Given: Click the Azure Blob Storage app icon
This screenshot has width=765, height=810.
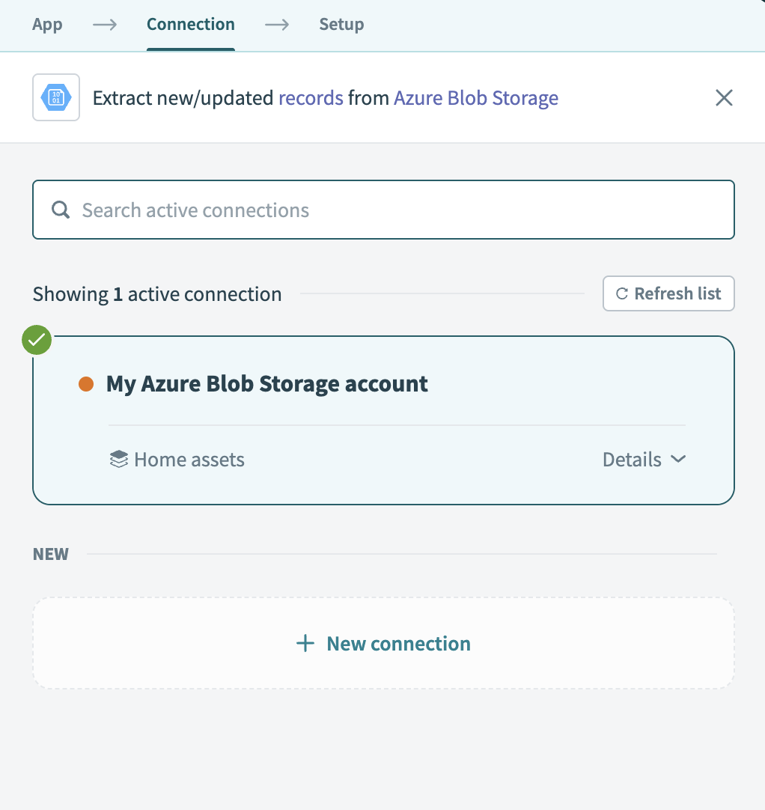Looking at the screenshot, I should tap(55, 97).
